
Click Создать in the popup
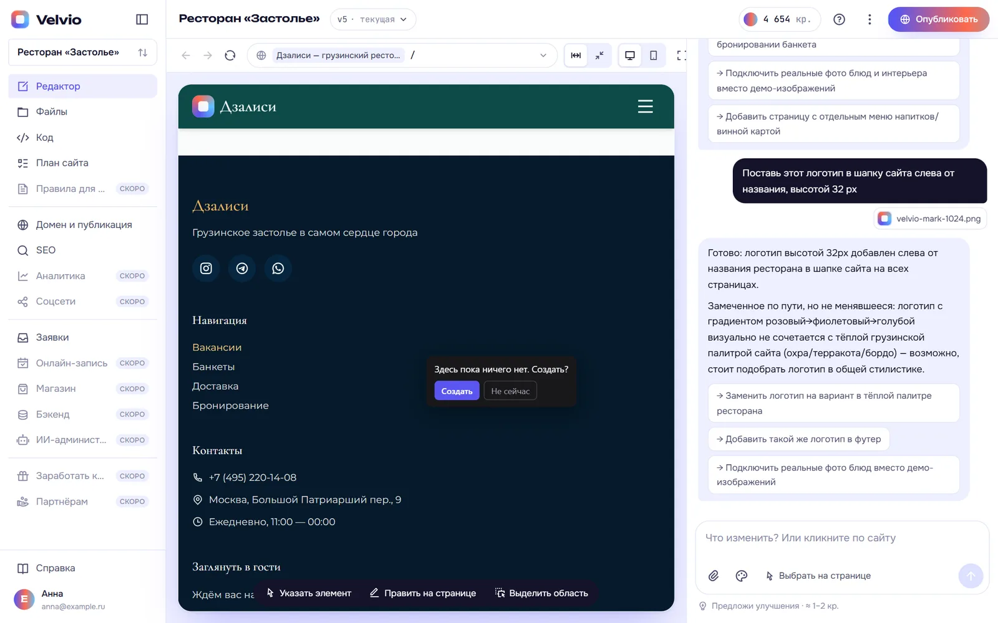click(457, 391)
